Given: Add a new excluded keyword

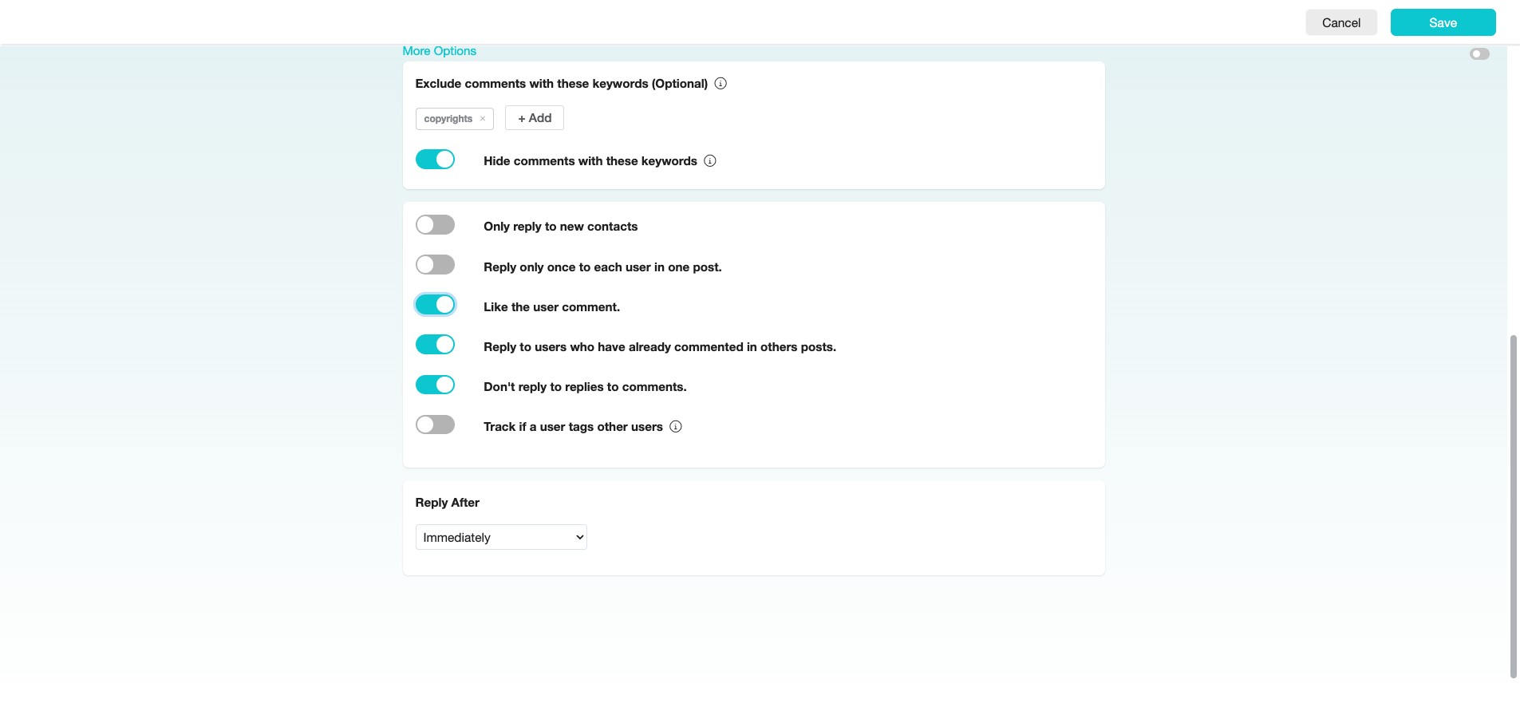Looking at the screenshot, I should click(x=535, y=118).
